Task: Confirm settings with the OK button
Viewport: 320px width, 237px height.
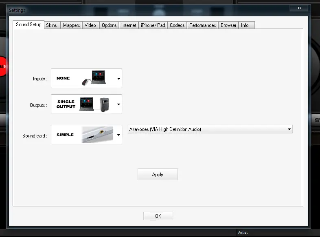Action: (x=158, y=216)
